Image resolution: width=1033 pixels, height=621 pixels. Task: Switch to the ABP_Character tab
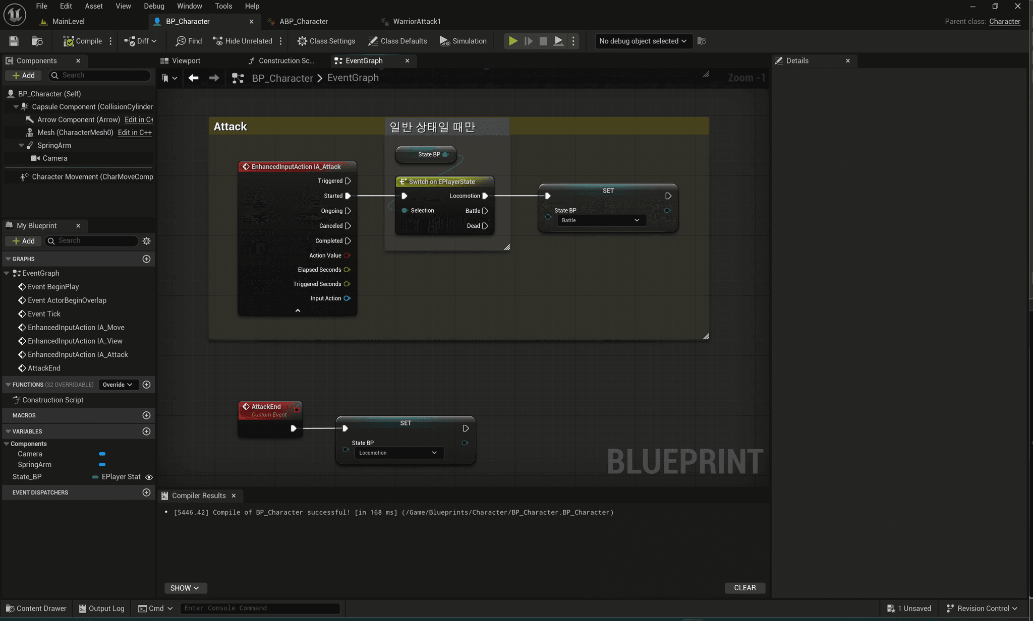pyautogui.click(x=304, y=21)
